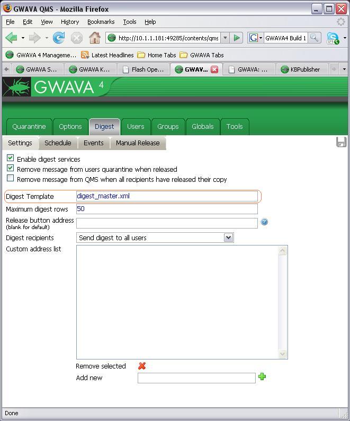Select the Settings sub-tab
Screen dimensions: 350x421
20,143
